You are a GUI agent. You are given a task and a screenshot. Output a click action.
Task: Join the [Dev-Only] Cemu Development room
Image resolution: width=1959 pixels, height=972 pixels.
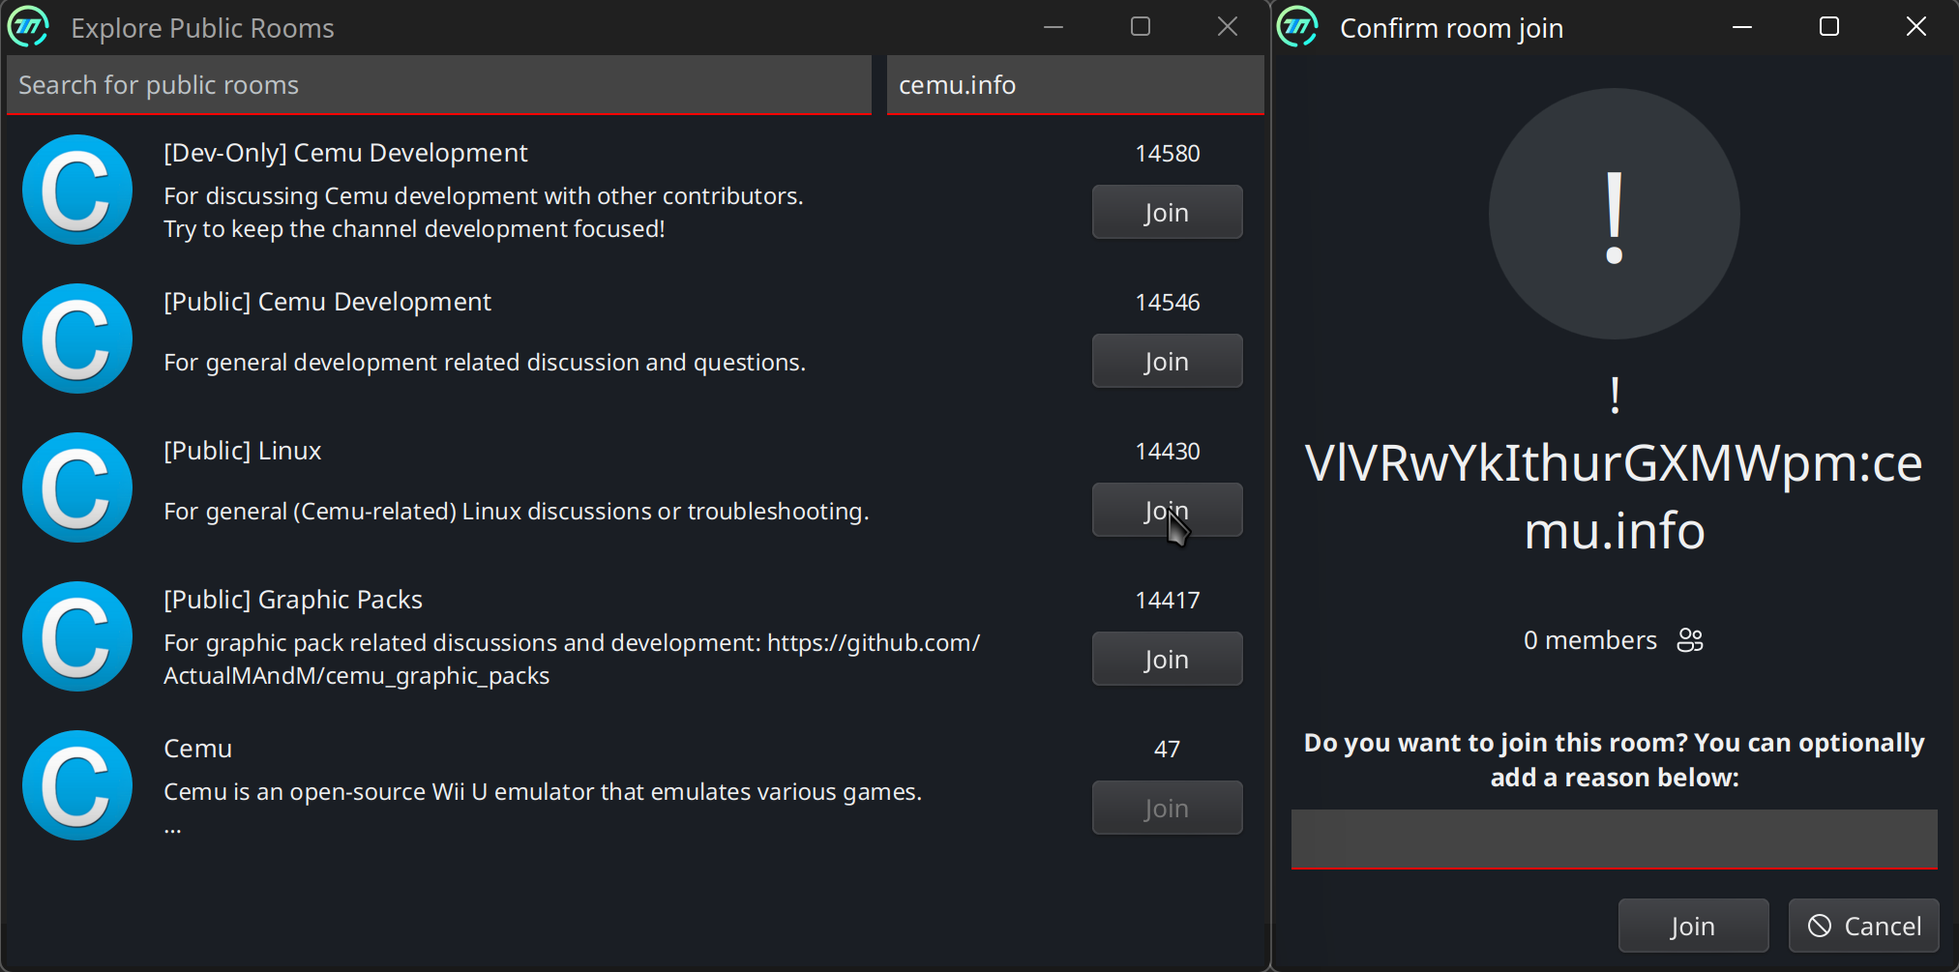tap(1167, 212)
